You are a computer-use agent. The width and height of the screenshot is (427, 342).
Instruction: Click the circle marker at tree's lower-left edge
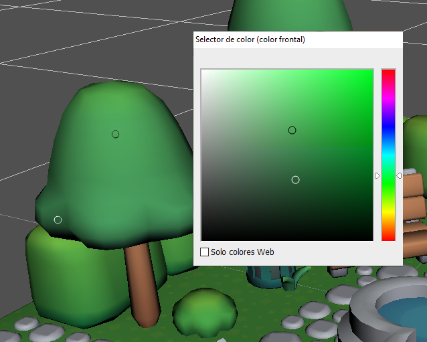[58, 220]
